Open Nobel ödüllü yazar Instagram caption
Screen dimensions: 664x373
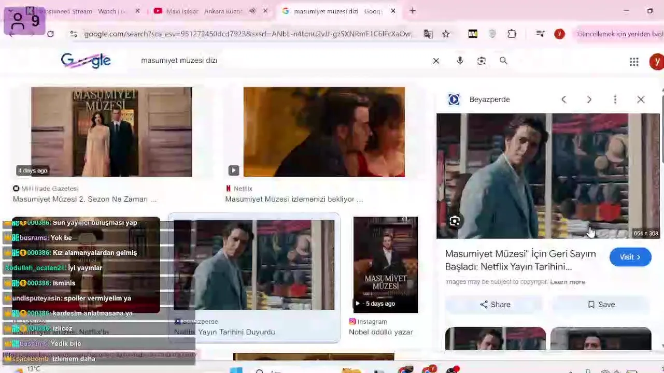381,332
